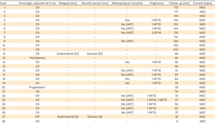Image resolution: width=217 pixels, height=123 pixels.
Task: Click follow-up value 56 in case 24
Action: [176, 104]
